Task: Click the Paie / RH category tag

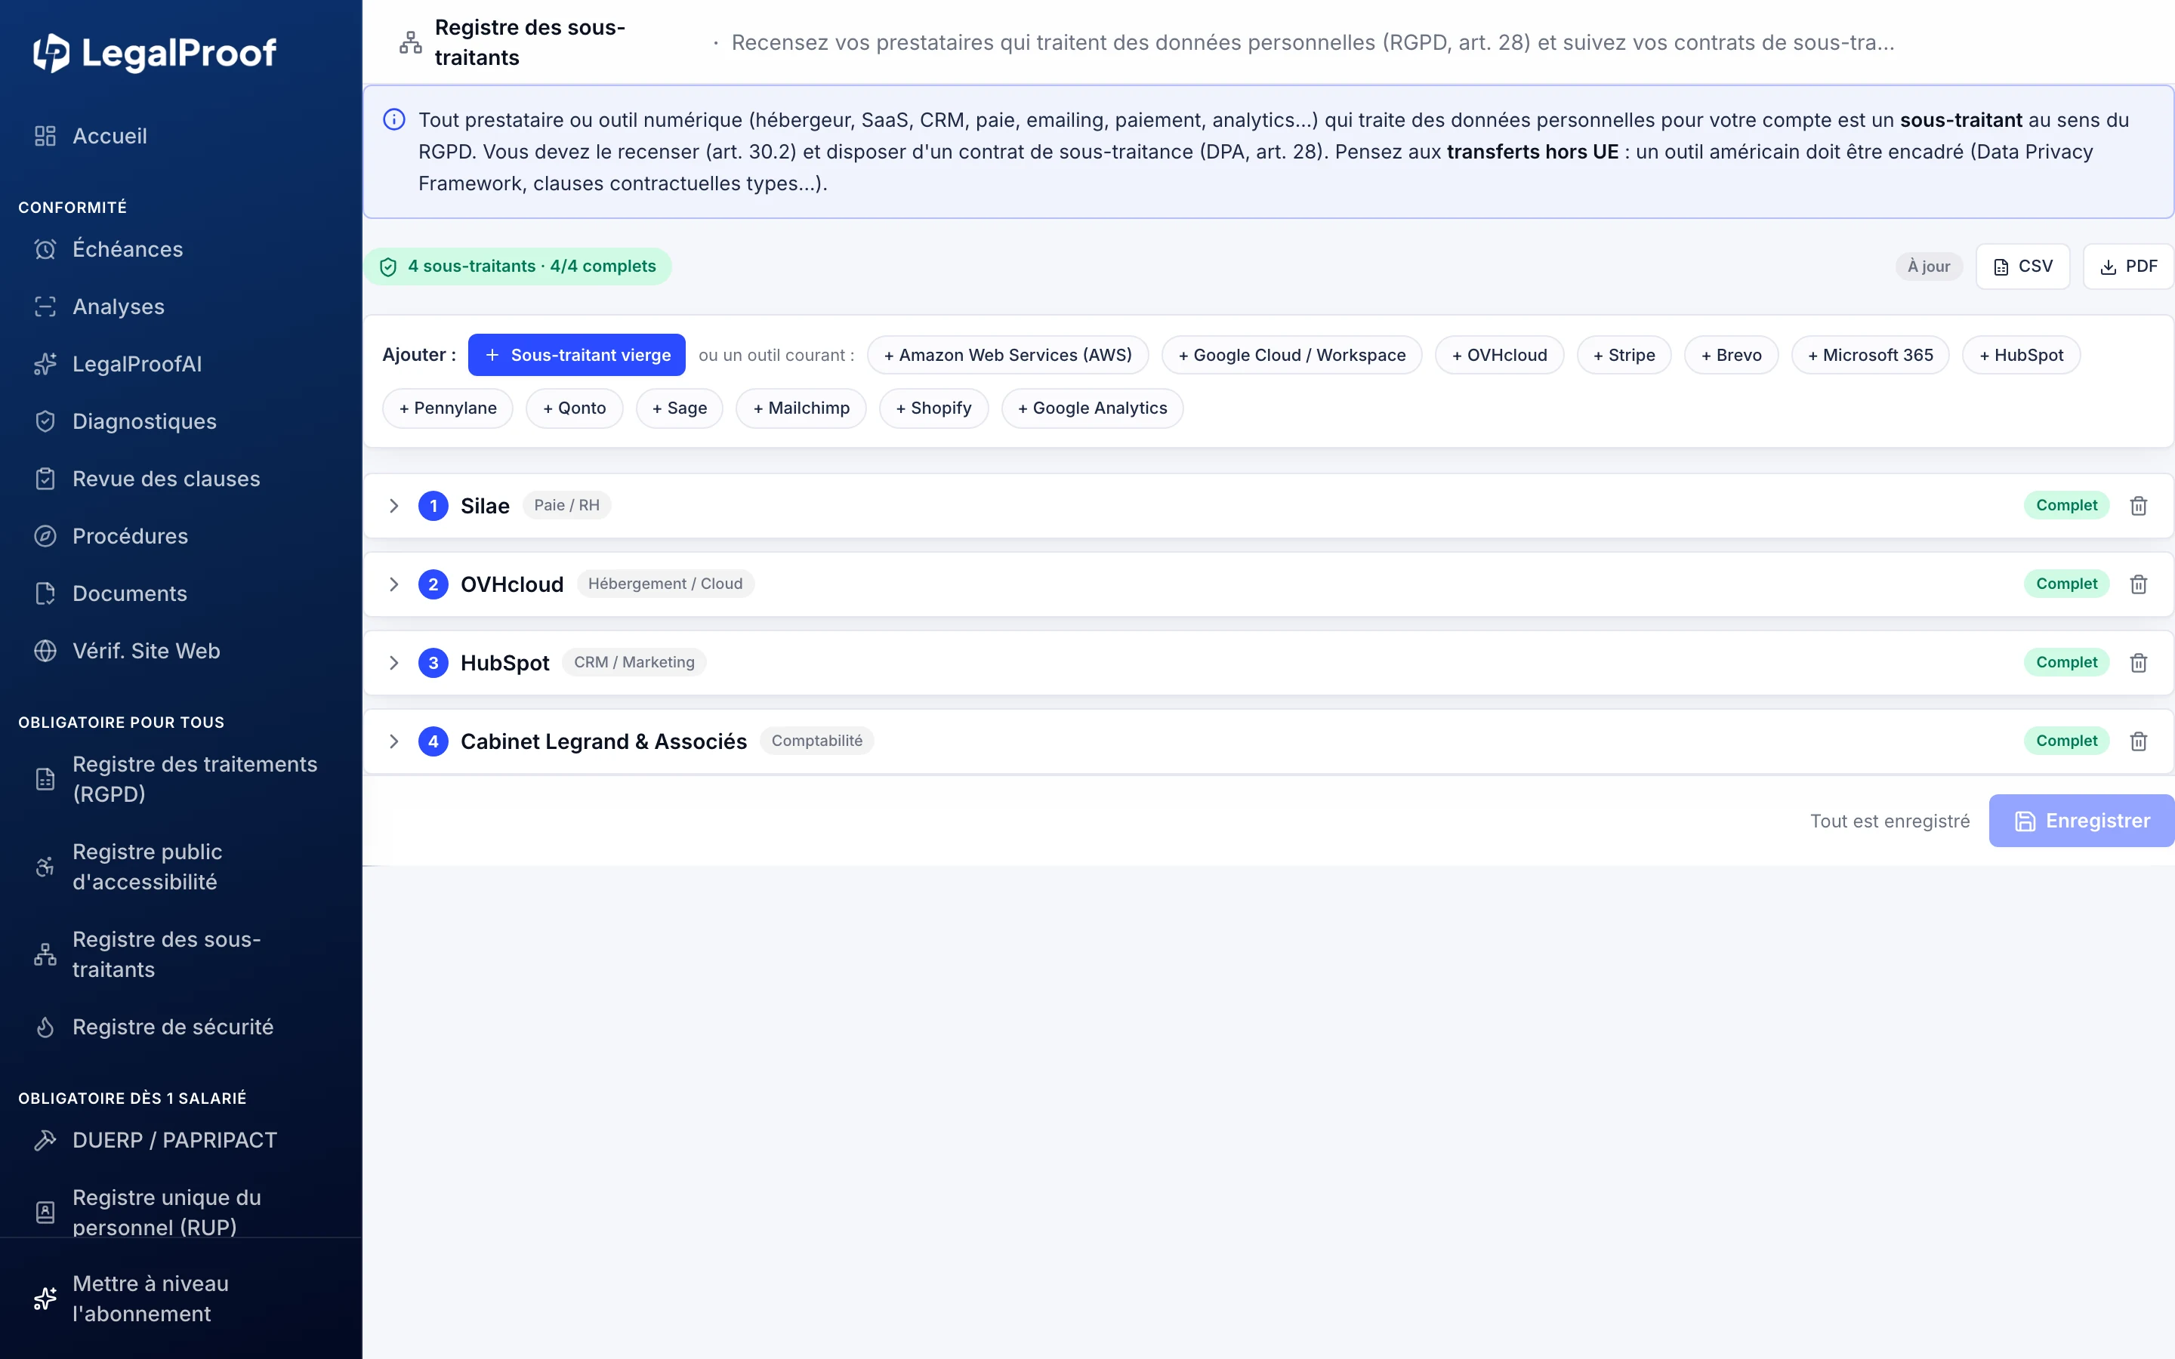Action: pos(566,505)
